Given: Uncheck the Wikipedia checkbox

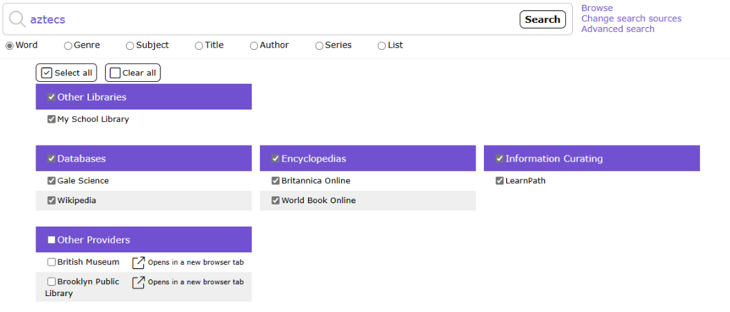Looking at the screenshot, I should tap(51, 200).
